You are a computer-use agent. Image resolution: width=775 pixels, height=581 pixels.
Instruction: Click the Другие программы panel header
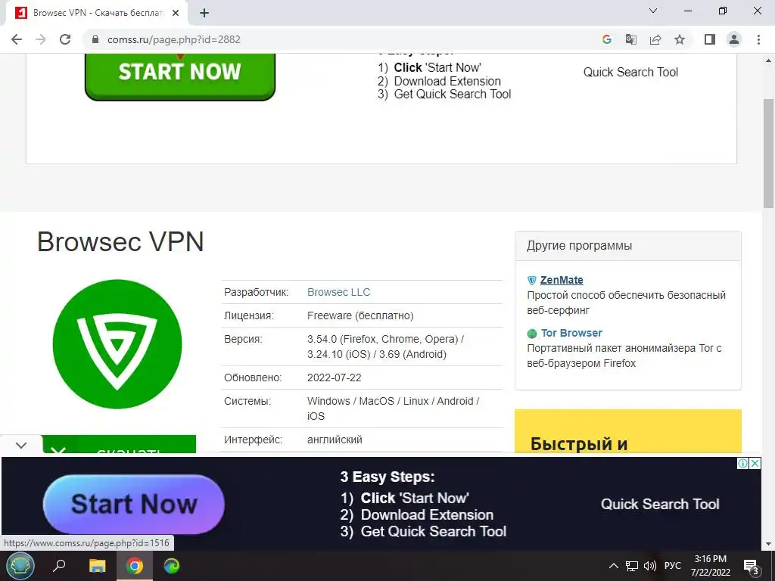tap(627, 246)
